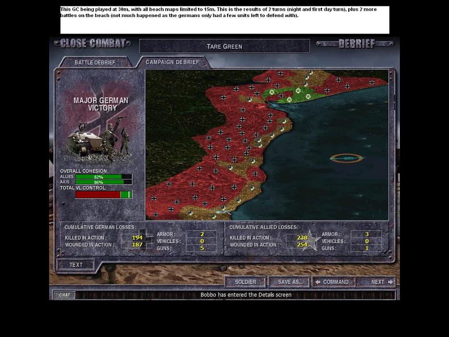Click the Save As... button

(290, 282)
